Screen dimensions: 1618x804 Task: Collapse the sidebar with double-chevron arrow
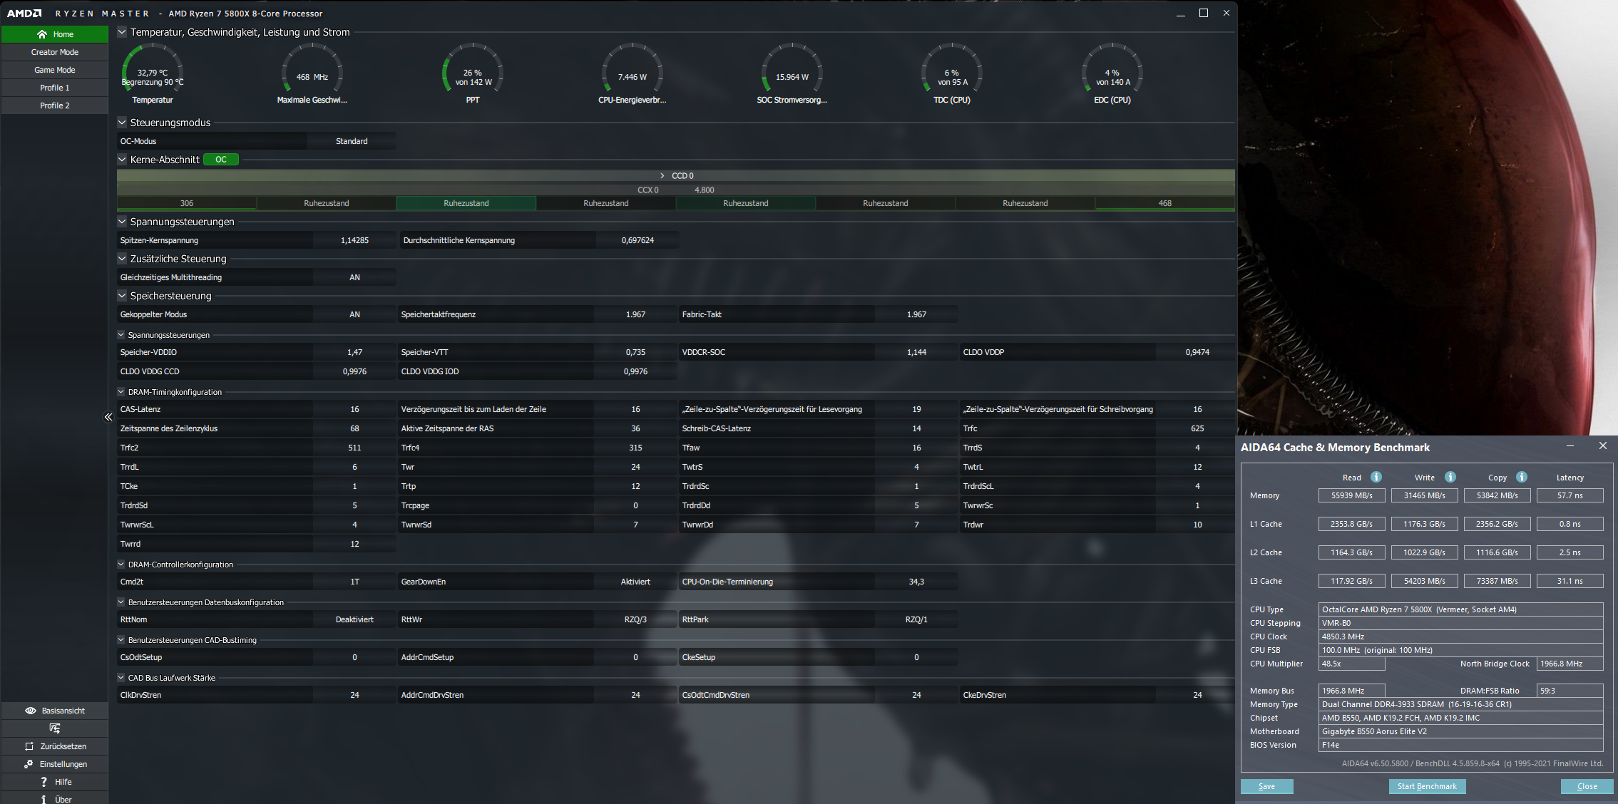tap(108, 417)
